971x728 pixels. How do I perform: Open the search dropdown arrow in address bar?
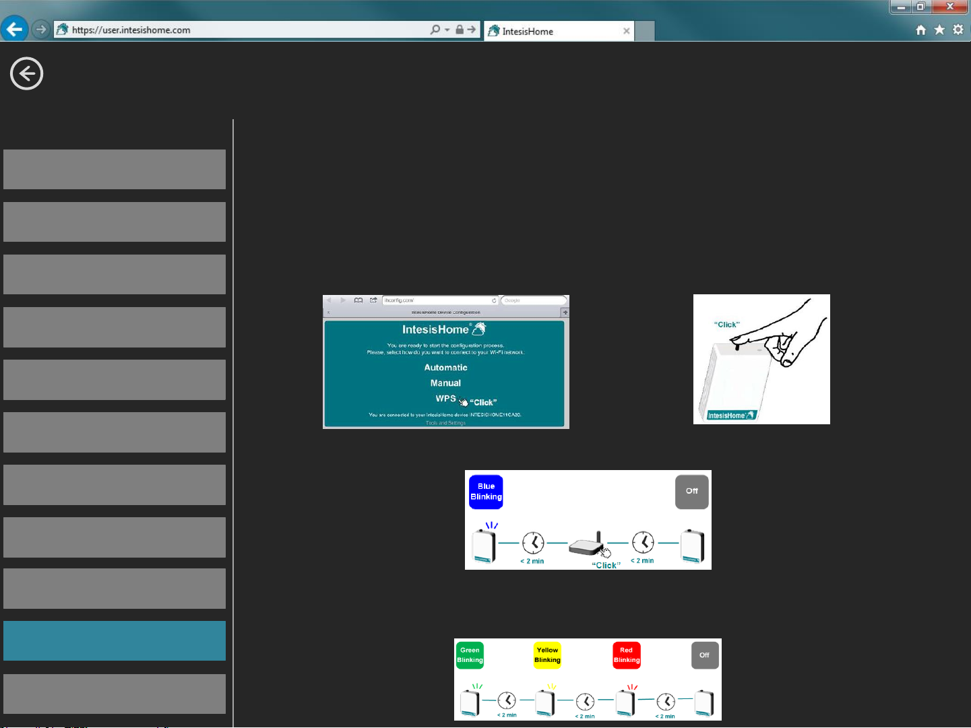coord(447,30)
